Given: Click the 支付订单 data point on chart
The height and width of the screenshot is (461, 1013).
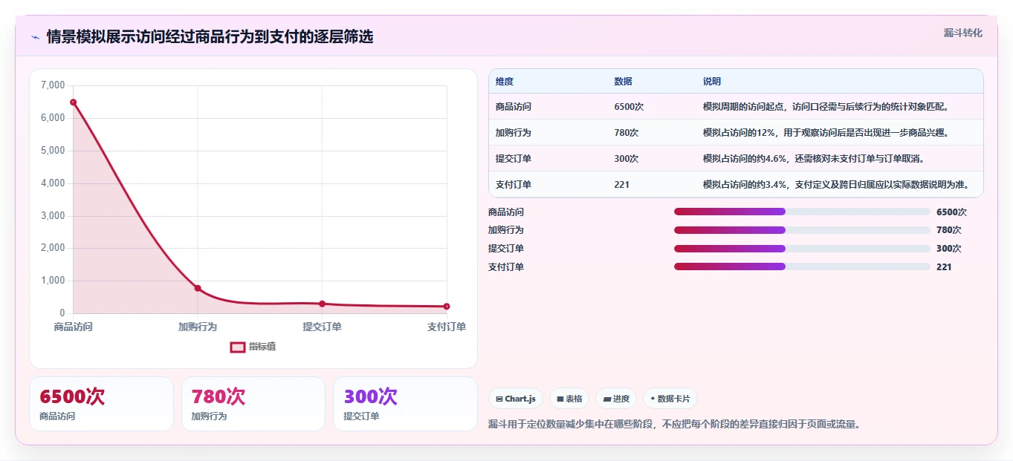Looking at the screenshot, I should pyautogui.click(x=447, y=307).
